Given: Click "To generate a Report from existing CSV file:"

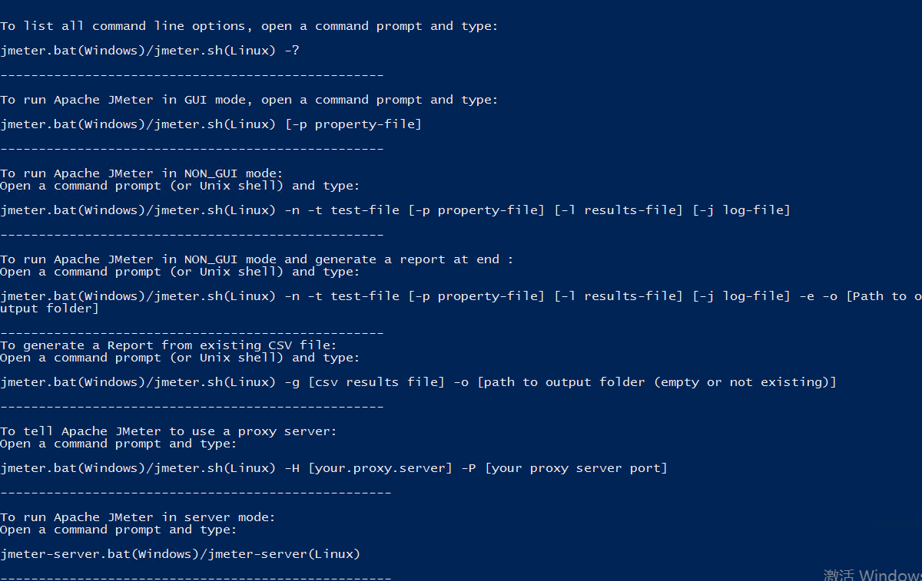Looking at the screenshot, I should [x=168, y=345].
